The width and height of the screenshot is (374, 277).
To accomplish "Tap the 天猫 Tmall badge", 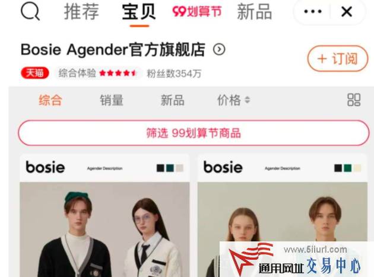I will [x=35, y=73].
